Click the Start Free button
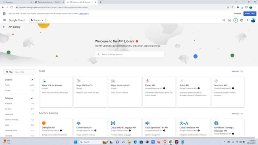Screen dimensions: 258x145 (x=250, y=13)
